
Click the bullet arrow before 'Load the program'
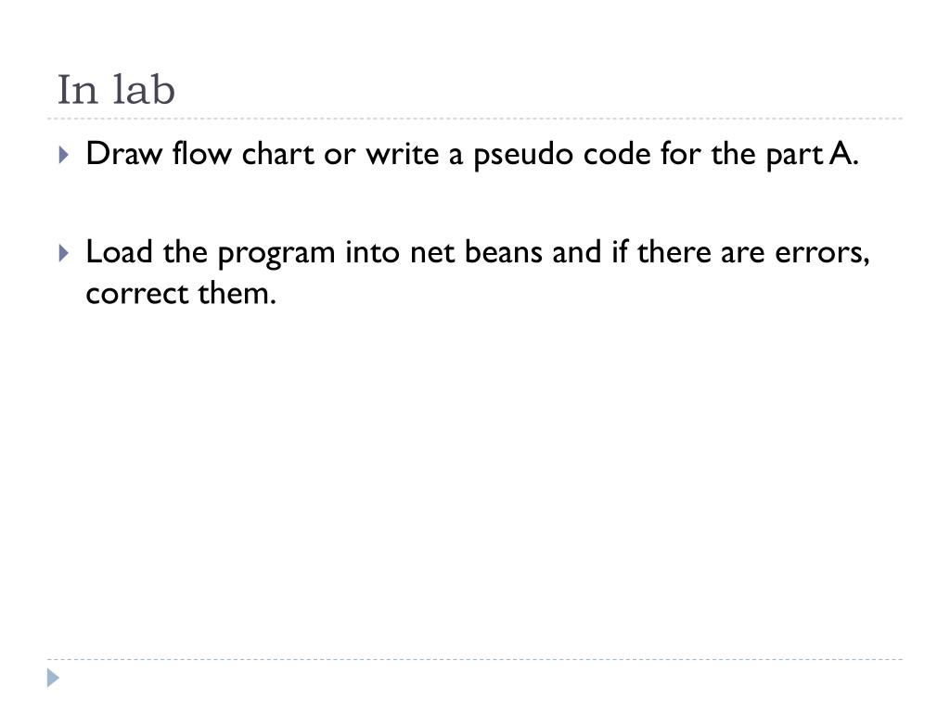point(64,253)
